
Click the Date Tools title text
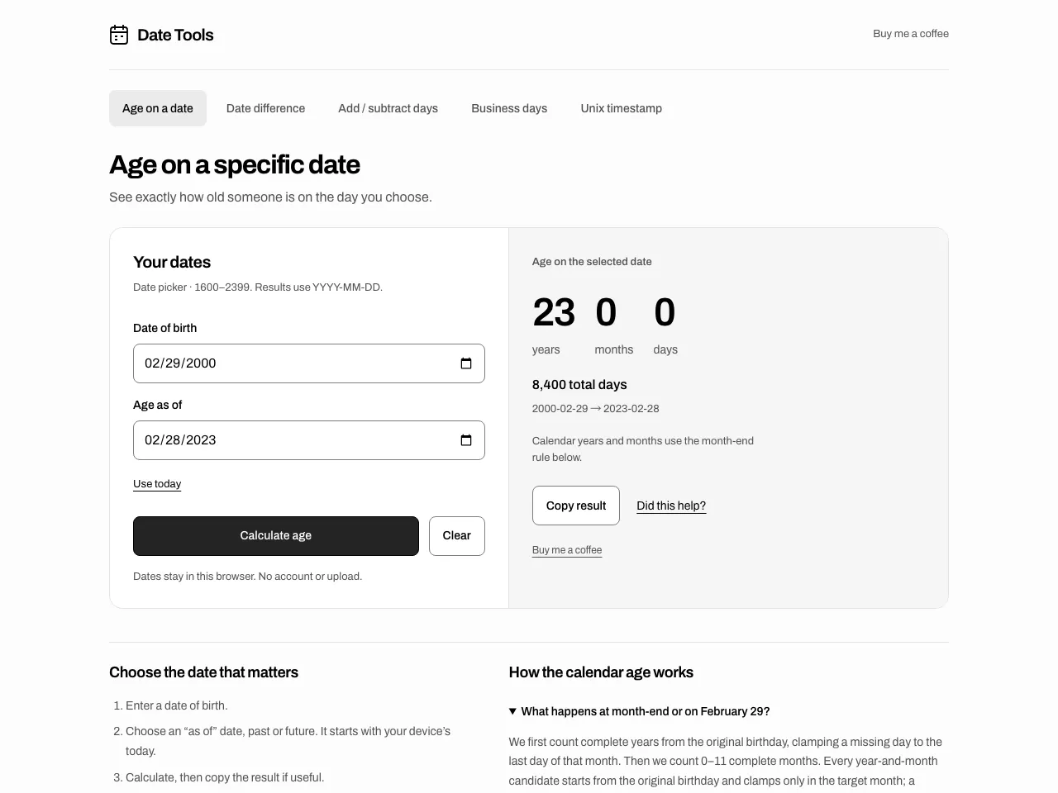coord(175,35)
